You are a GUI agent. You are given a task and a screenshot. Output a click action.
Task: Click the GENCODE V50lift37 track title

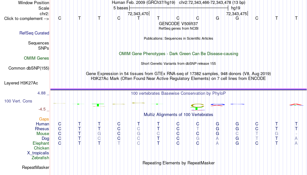(x=178, y=24)
